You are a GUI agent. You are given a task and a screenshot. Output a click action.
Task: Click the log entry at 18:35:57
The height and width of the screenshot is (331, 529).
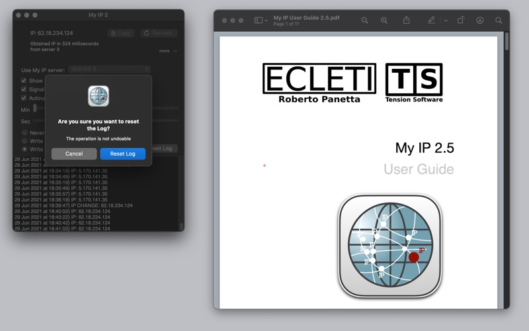[x=61, y=194]
